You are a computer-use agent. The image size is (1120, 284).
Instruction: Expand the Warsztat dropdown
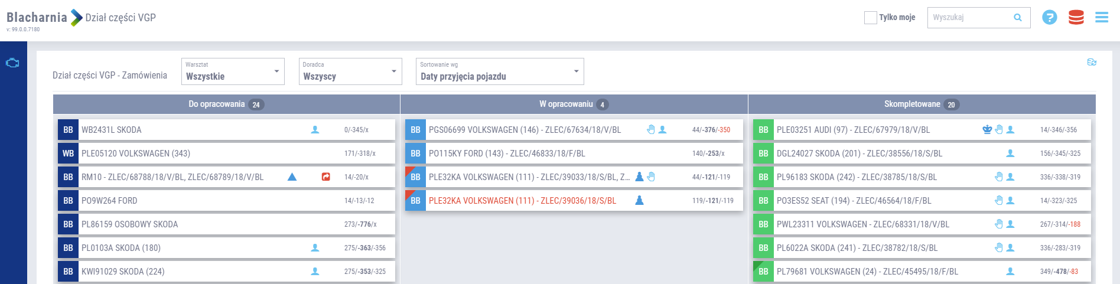[x=233, y=71]
